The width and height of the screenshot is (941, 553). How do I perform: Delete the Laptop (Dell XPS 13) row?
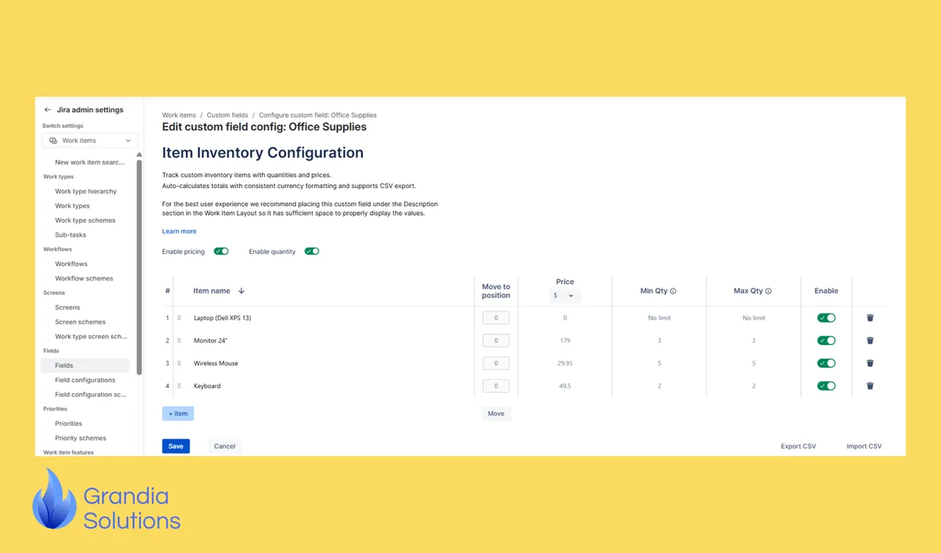pos(870,318)
